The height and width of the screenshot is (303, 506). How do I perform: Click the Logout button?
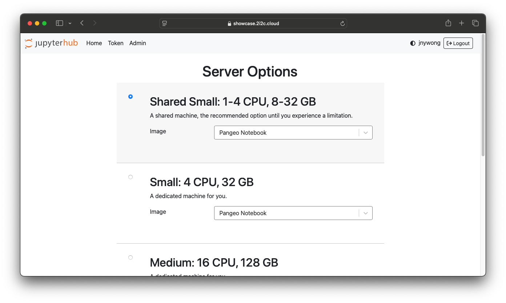click(x=458, y=43)
